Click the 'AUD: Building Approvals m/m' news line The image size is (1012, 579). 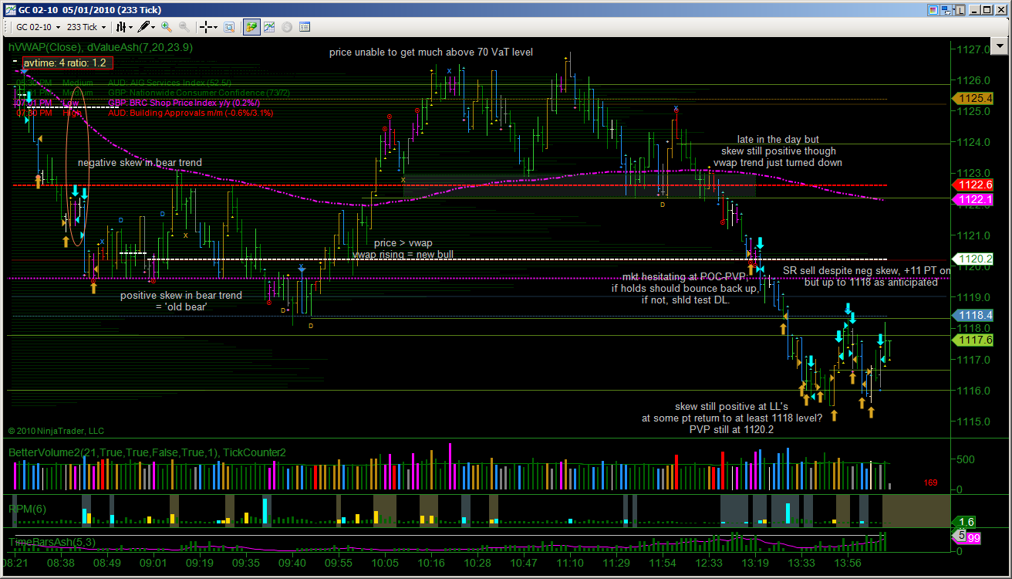point(190,113)
